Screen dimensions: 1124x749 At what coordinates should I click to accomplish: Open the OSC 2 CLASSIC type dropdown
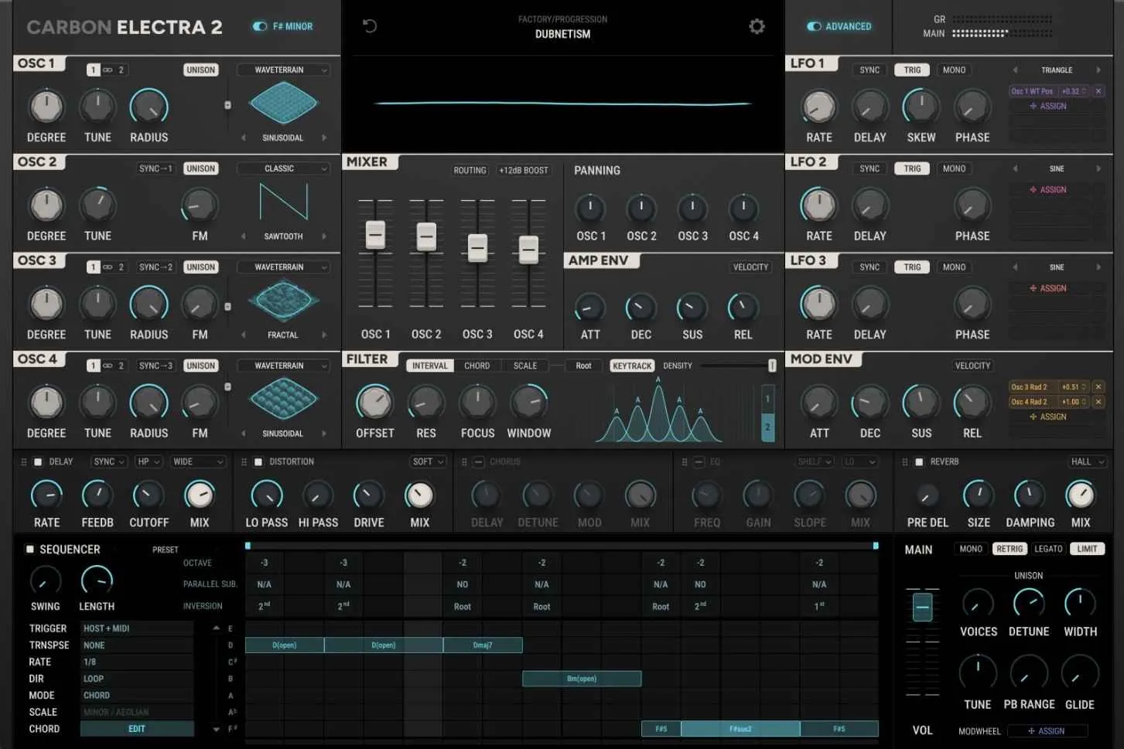[283, 169]
